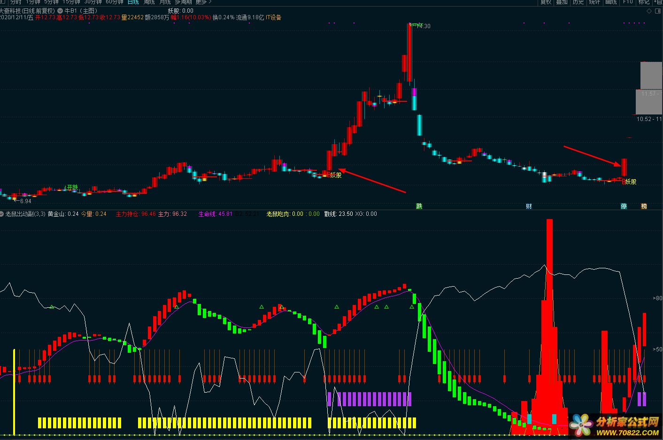Viewport: 663px width, 440px height.
Task: Select the 15分钟 period tab
Action: click(72, 2)
